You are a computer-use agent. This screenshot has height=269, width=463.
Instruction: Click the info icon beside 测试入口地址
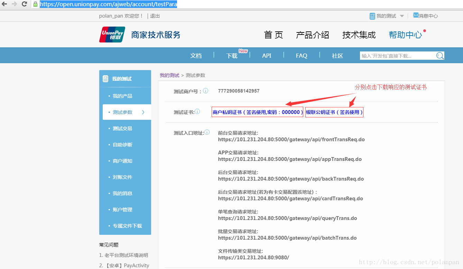(207, 132)
